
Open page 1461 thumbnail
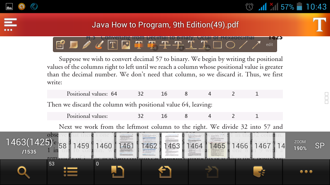point(126,146)
